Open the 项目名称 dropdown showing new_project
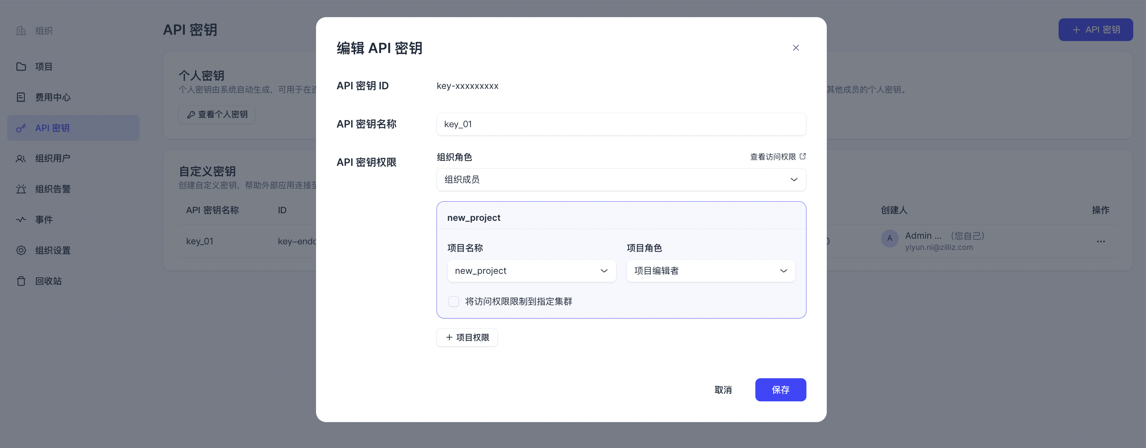The height and width of the screenshot is (448, 1146). click(x=532, y=271)
